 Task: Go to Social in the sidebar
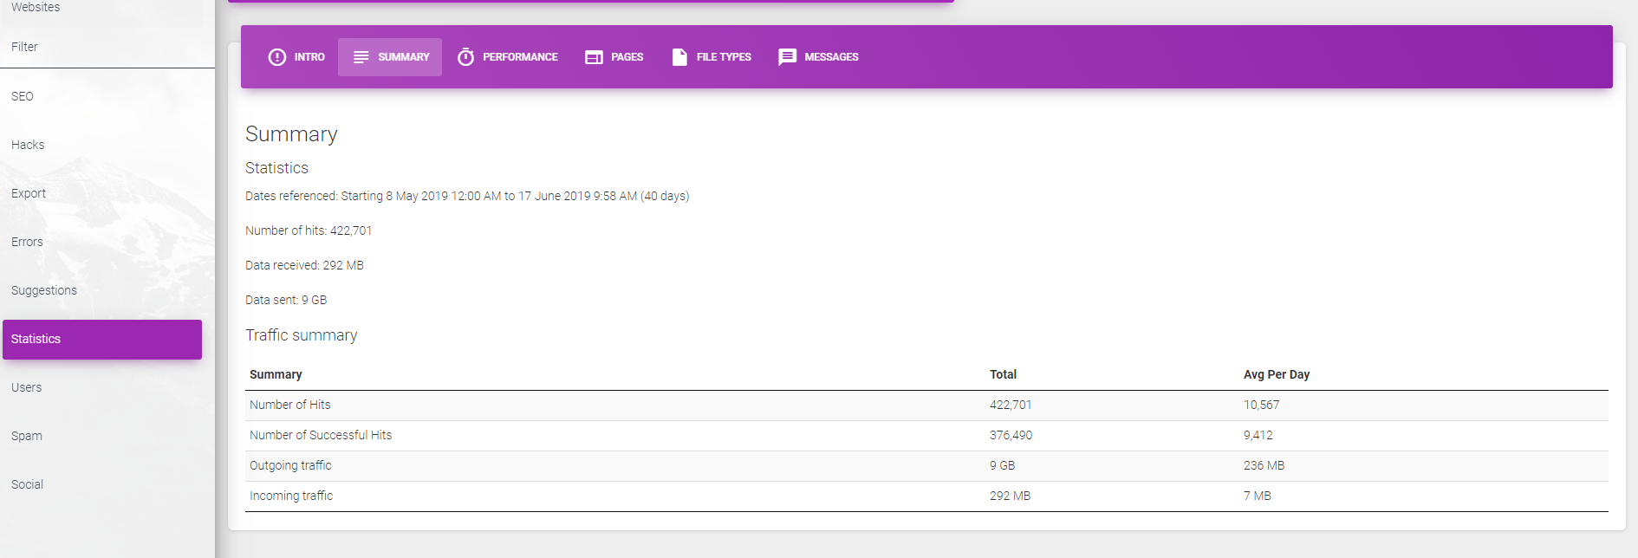point(27,484)
